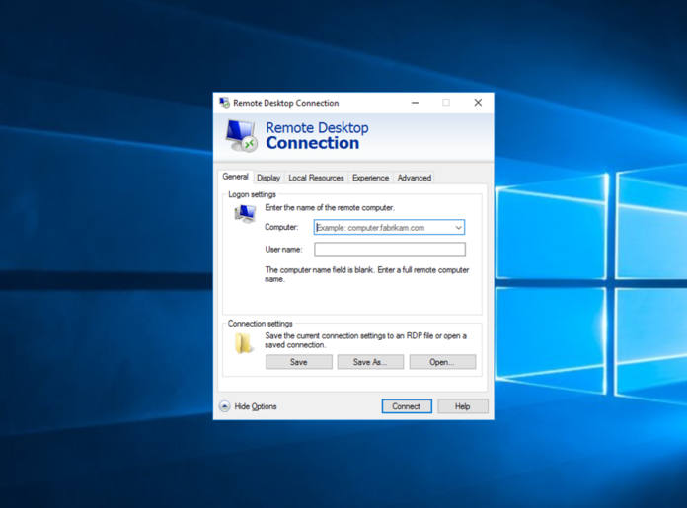This screenshot has height=508, width=687.
Task: Click the Open... button
Action: pyautogui.click(x=442, y=362)
